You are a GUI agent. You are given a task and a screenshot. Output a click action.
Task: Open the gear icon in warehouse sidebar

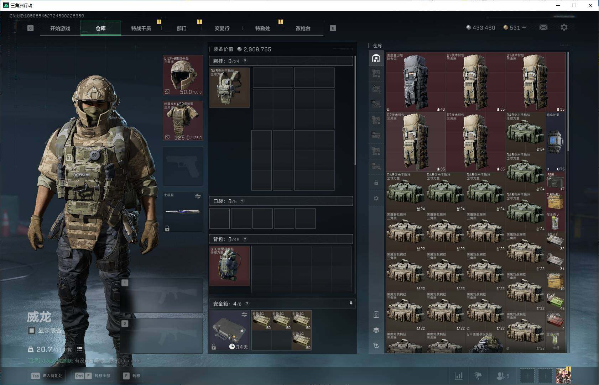[x=376, y=198]
